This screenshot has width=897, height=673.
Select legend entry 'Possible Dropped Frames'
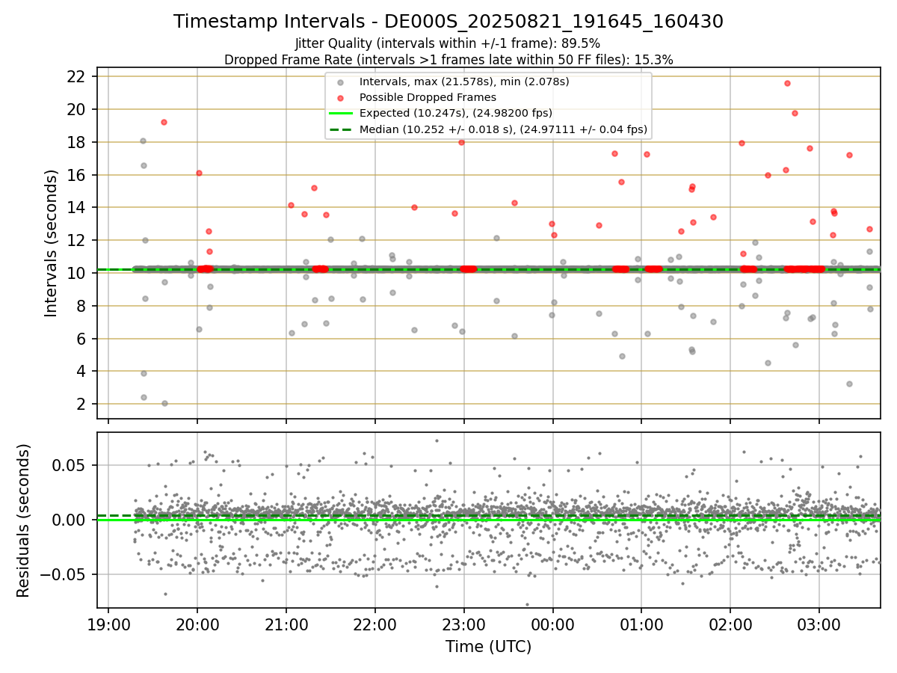pyautogui.click(x=428, y=97)
